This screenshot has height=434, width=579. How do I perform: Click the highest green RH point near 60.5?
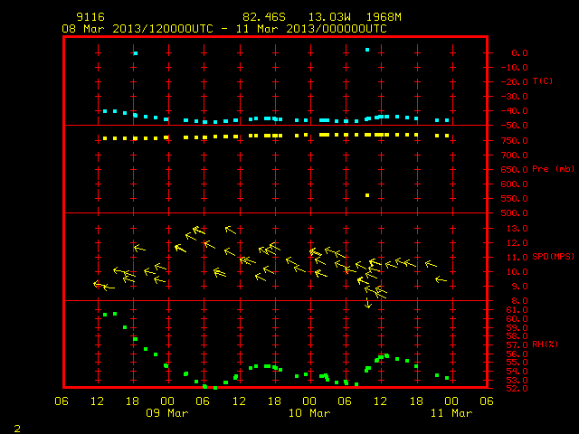click(x=115, y=314)
